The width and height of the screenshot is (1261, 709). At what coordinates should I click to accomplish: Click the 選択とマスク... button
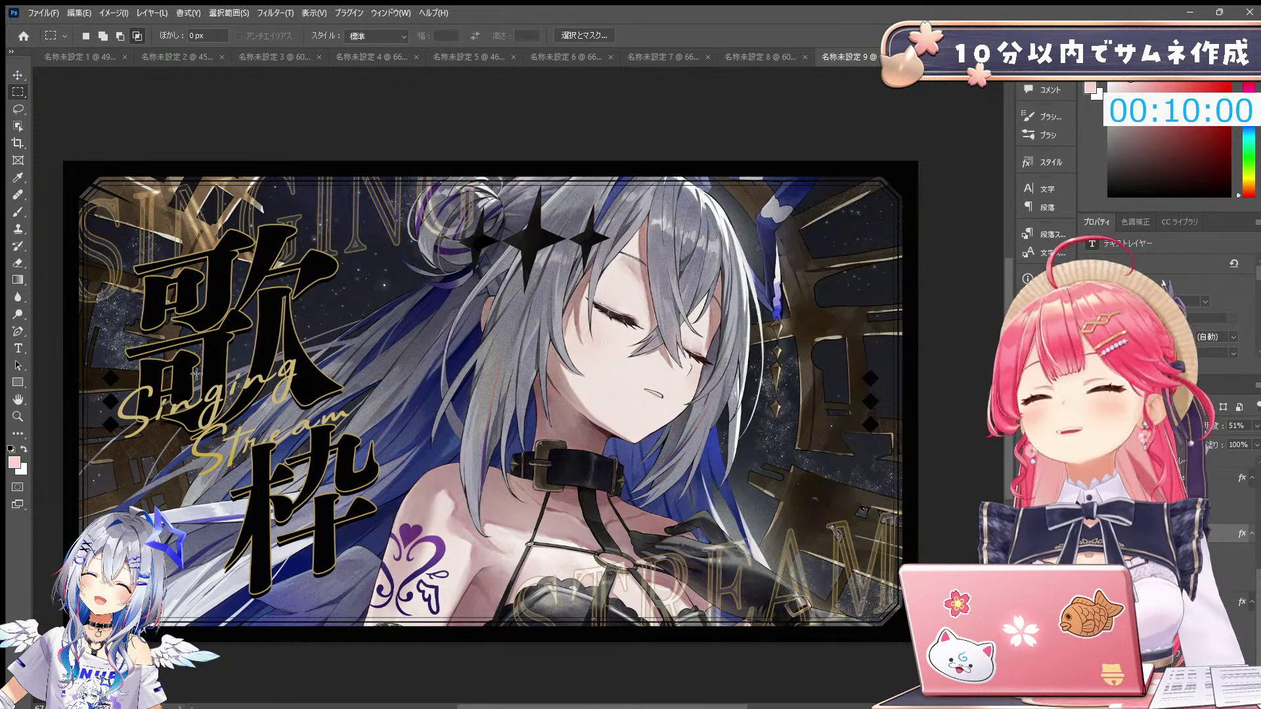[584, 35]
